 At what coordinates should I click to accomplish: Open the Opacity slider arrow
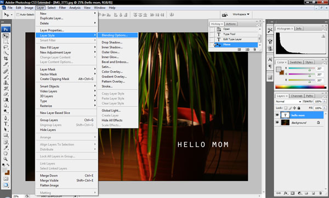[x=325, y=101]
